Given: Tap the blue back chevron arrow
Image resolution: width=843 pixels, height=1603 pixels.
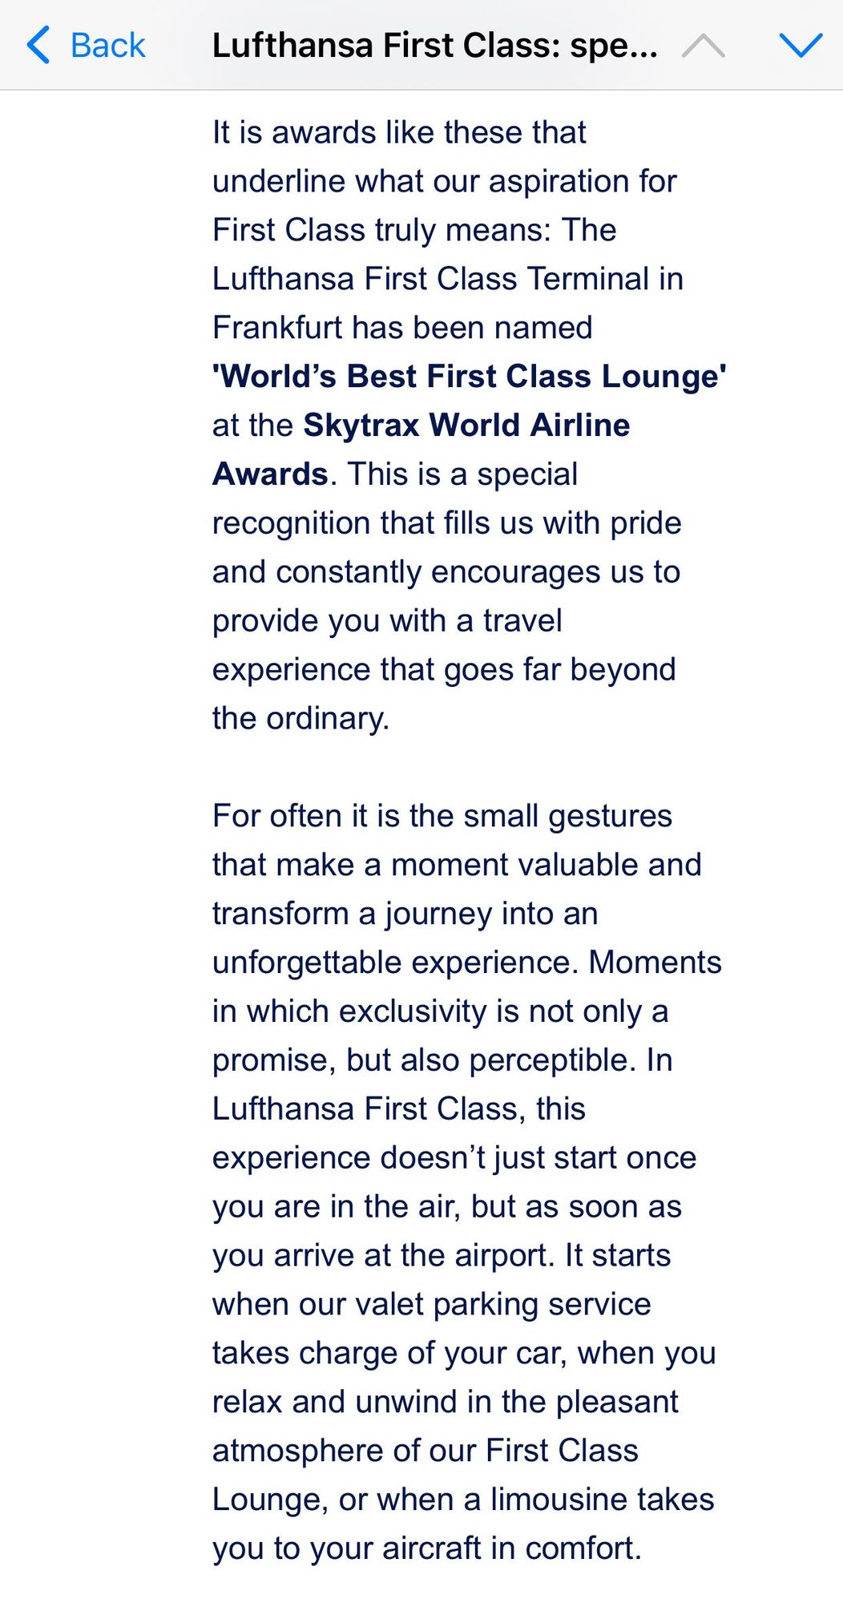Looking at the screenshot, I should [38, 45].
